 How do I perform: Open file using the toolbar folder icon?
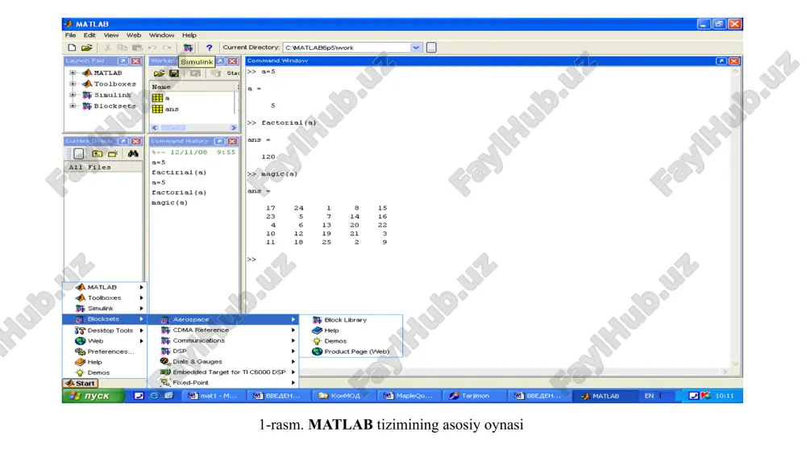pyautogui.click(x=87, y=48)
